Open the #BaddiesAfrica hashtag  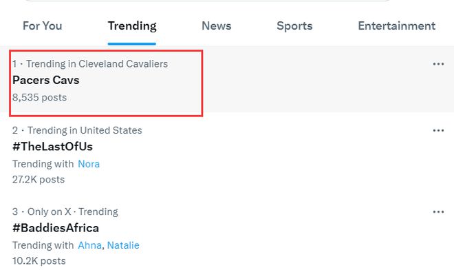pyautogui.click(x=56, y=228)
